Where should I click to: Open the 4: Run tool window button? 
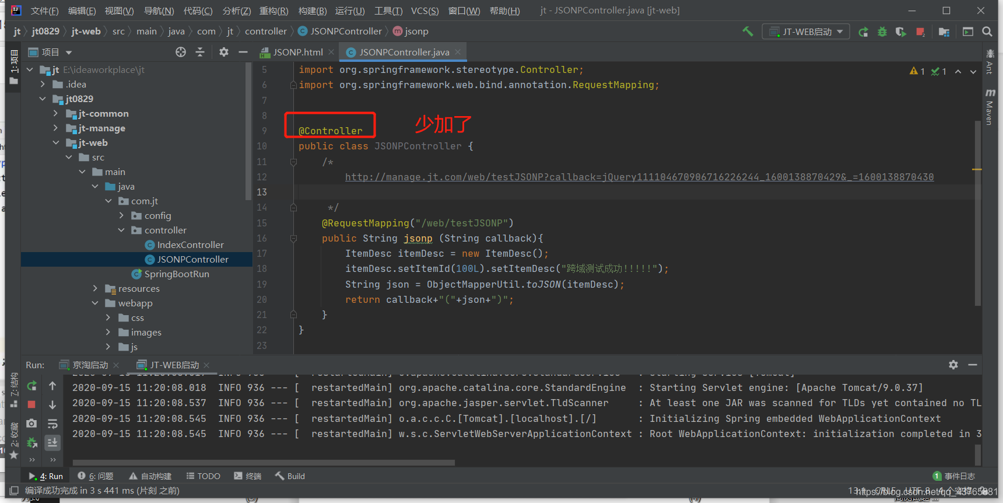(46, 476)
